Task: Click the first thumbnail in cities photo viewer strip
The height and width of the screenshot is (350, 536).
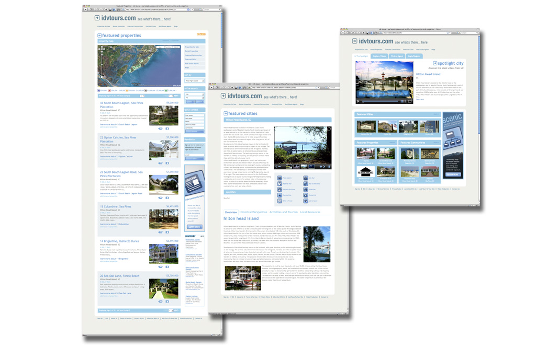Action: coord(289,167)
